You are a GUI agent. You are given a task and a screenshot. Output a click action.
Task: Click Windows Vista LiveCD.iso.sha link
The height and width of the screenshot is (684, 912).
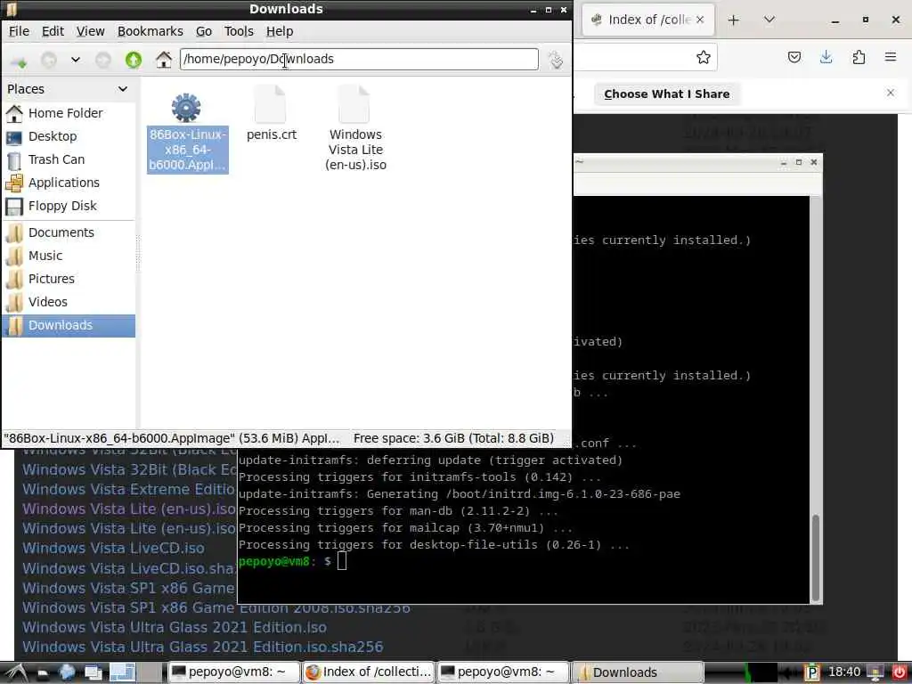pyautogui.click(x=129, y=568)
